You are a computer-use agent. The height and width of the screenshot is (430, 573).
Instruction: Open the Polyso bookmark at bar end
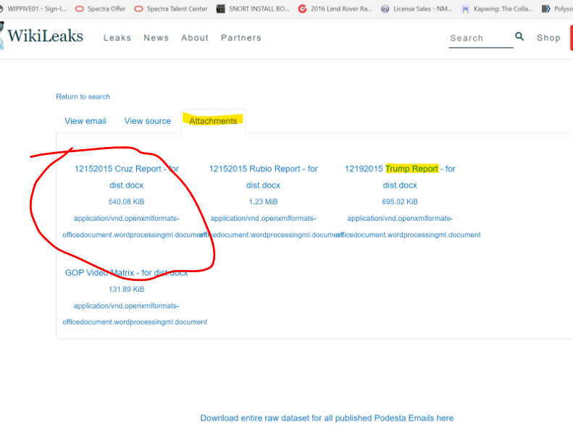(x=557, y=9)
